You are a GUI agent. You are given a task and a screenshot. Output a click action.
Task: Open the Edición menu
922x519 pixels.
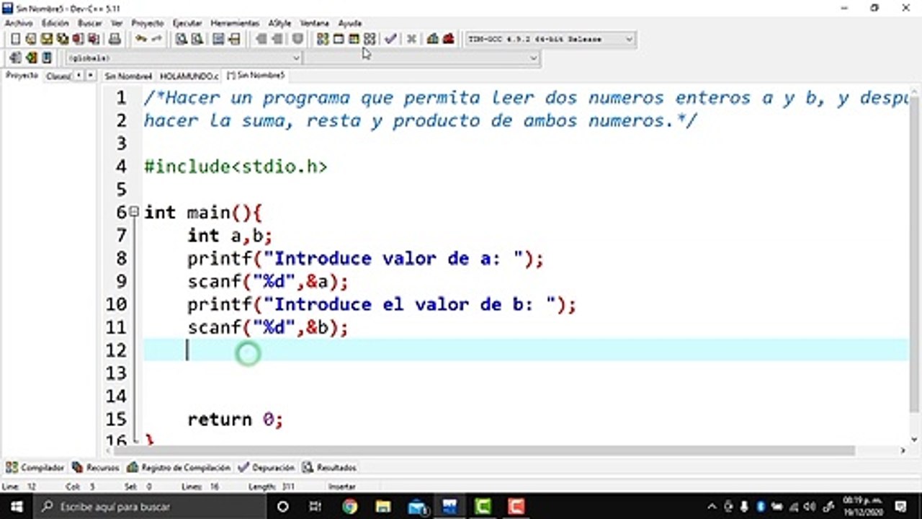pos(55,23)
